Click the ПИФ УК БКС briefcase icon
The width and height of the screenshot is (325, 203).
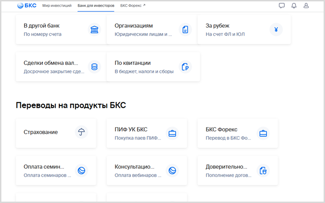pyautogui.click(x=172, y=133)
